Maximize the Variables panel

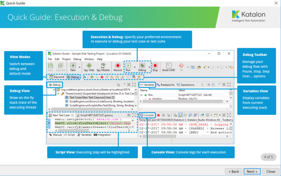[229, 85]
